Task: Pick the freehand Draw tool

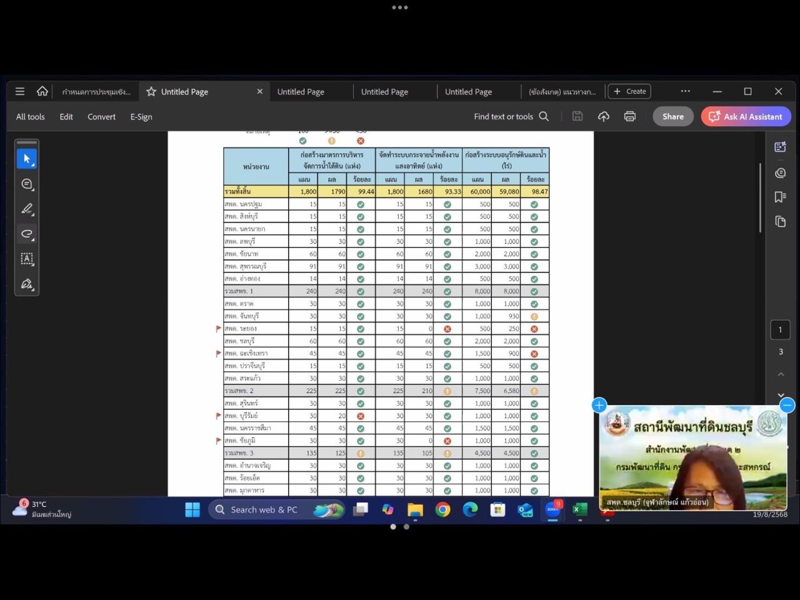Action: click(27, 234)
